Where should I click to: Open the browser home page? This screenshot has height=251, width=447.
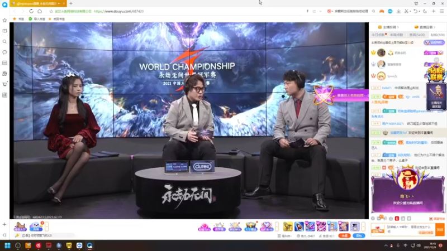(x=40, y=11)
